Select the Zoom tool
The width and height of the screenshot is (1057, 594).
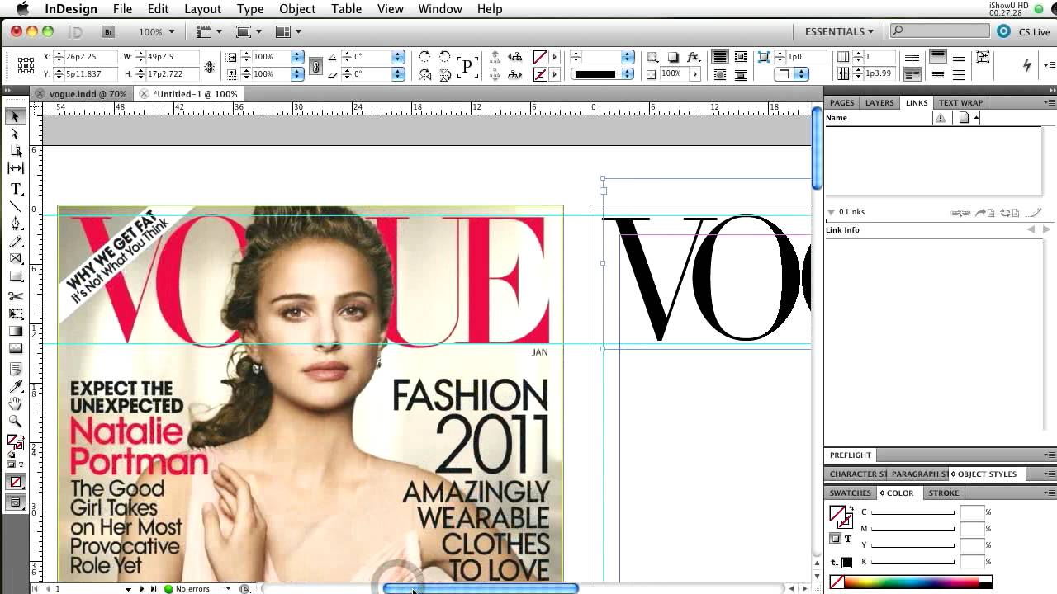[15, 421]
